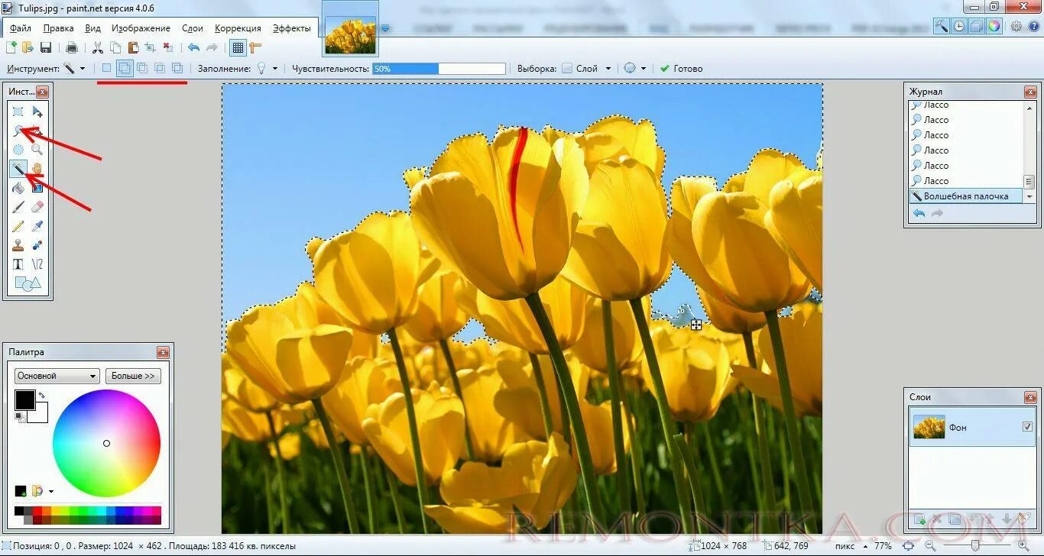Click the Print icon
This screenshot has height=556, width=1044.
(72, 47)
